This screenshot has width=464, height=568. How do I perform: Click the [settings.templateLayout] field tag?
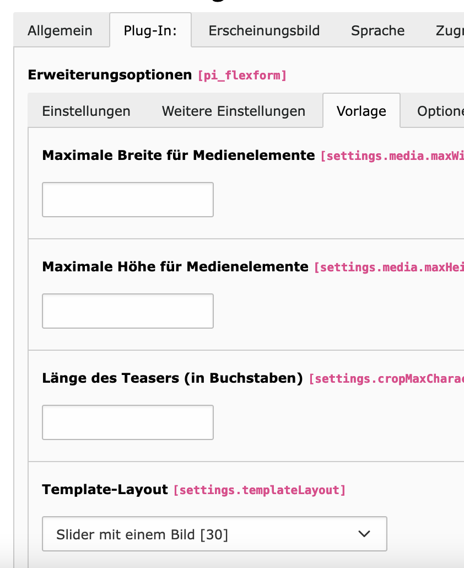260,490
